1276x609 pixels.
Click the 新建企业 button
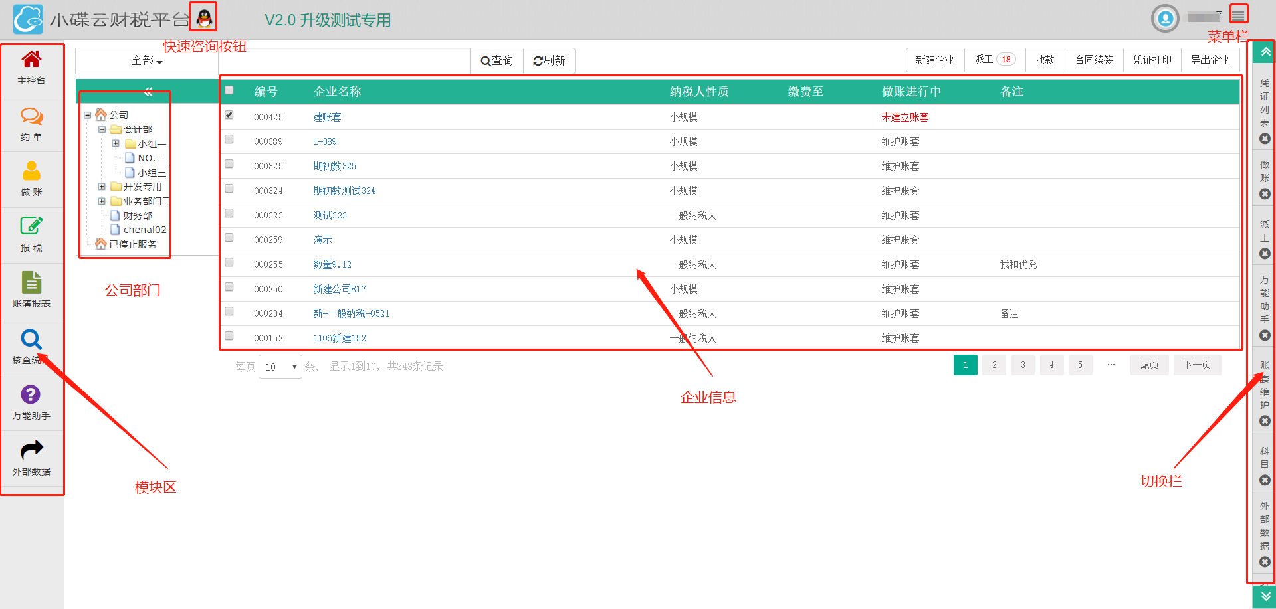[x=934, y=59]
